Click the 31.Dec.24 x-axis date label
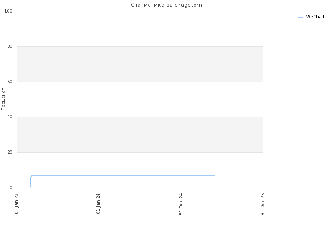 click(181, 204)
